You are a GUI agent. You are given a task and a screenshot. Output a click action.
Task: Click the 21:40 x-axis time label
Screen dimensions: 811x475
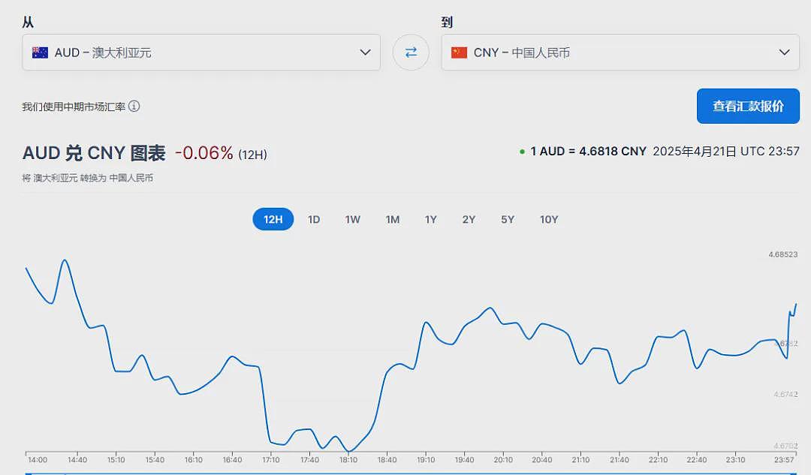(619, 459)
